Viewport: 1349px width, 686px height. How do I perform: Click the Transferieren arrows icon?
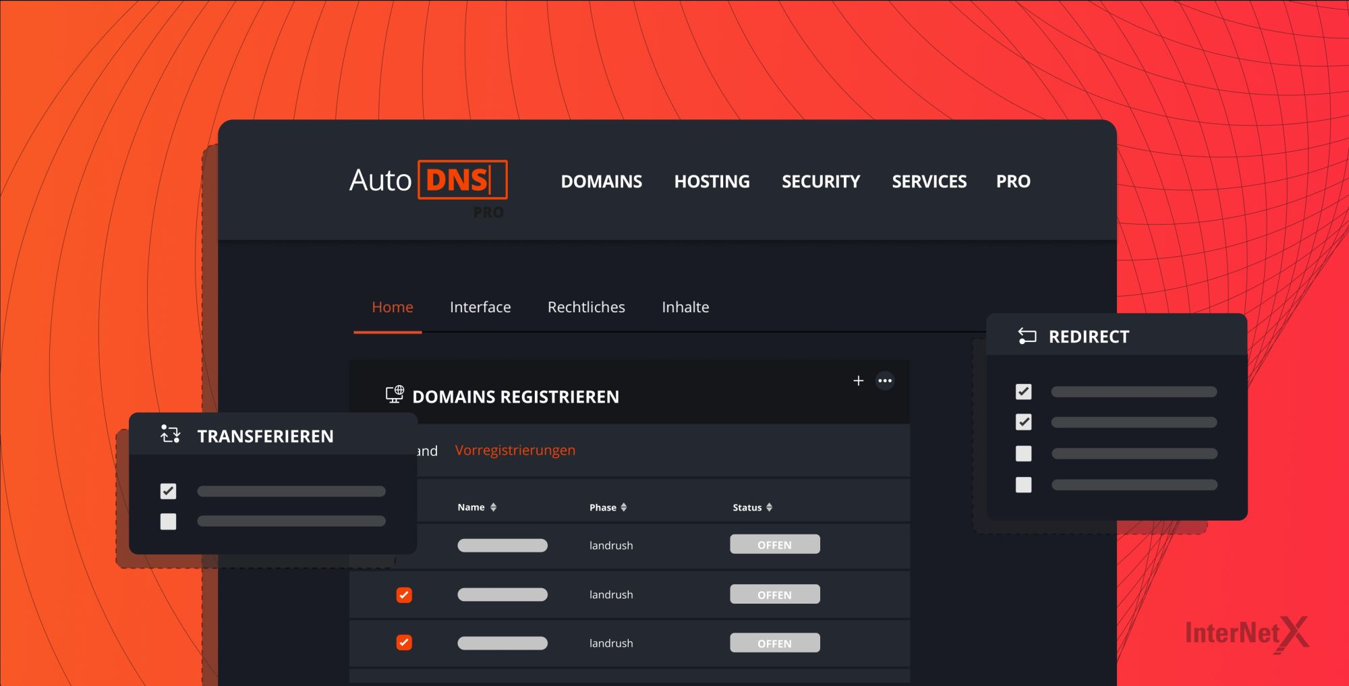click(x=170, y=434)
